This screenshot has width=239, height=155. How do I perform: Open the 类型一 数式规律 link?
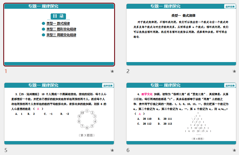(58, 24)
